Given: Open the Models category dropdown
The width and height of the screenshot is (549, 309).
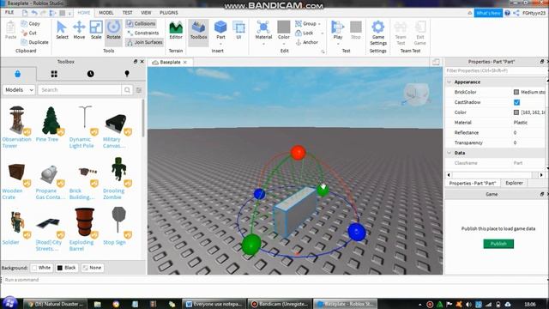Looking at the screenshot, I should (x=19, y=90).
